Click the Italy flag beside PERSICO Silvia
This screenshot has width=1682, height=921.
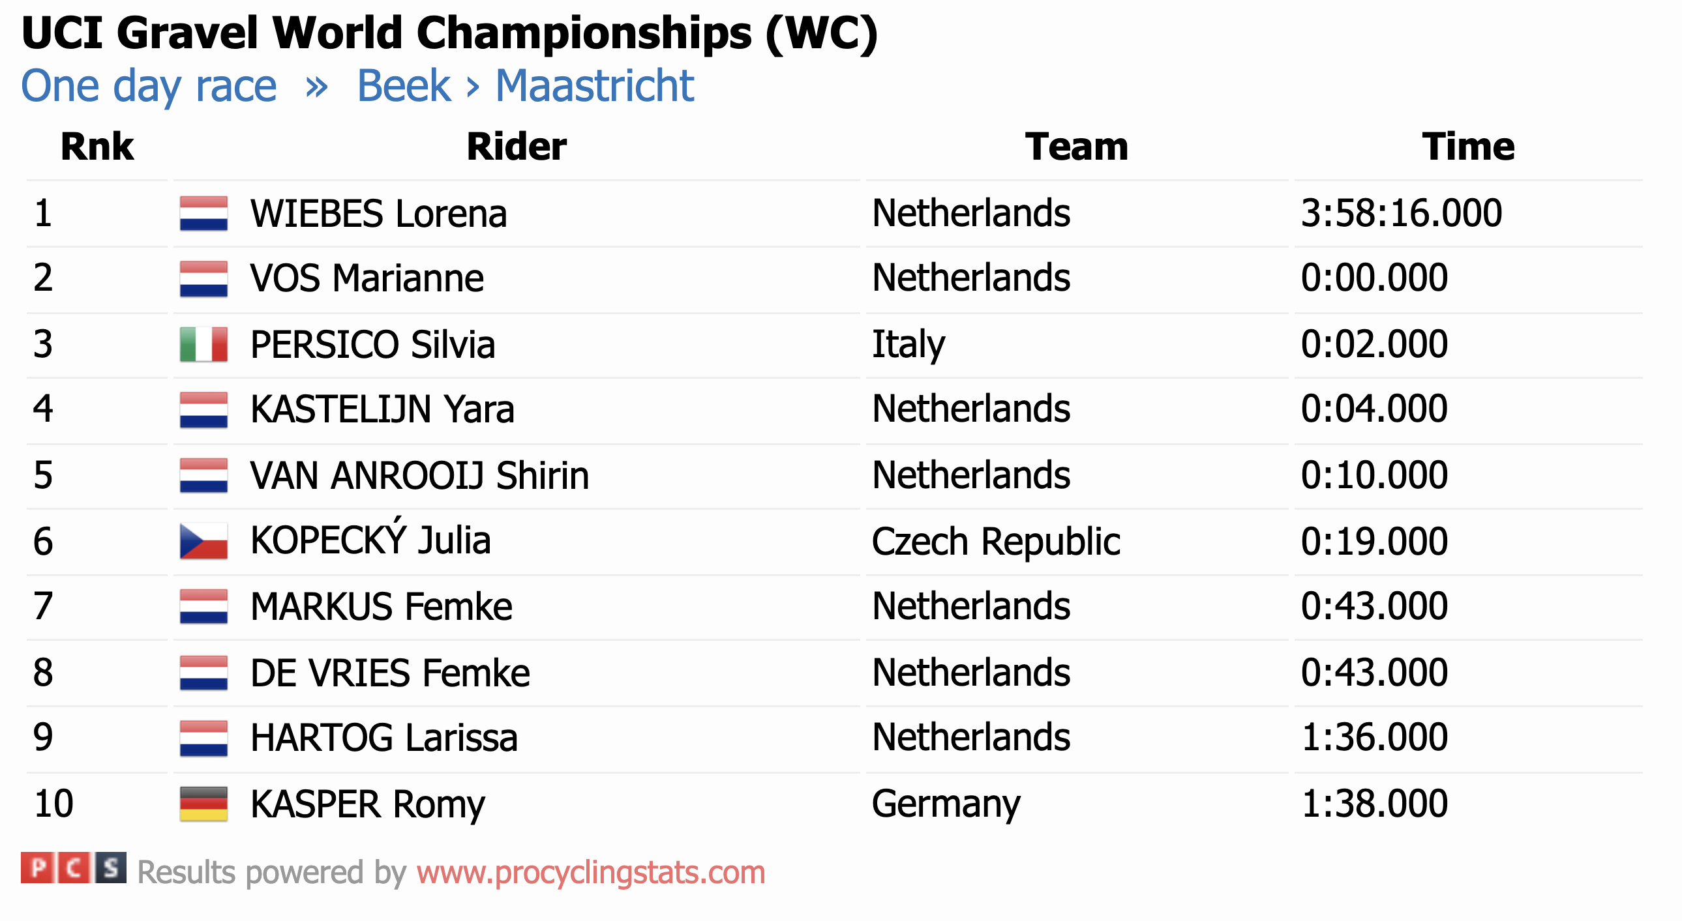point(203,344)
